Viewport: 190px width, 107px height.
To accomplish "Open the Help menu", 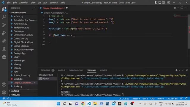I will [63, 3].
